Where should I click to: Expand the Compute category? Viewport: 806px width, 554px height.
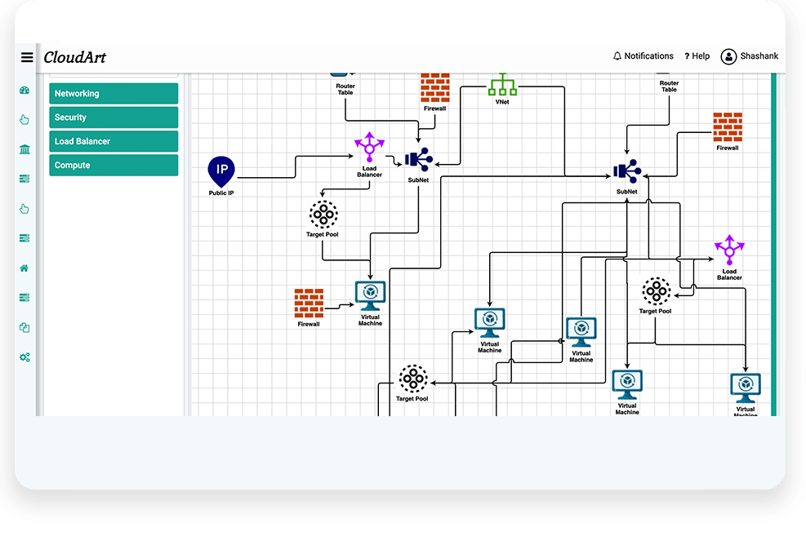tap(114, 165)
